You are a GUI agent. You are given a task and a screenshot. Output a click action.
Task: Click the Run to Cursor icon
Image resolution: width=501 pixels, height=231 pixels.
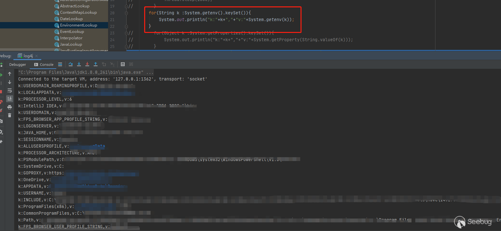click(x=112, y=64)
